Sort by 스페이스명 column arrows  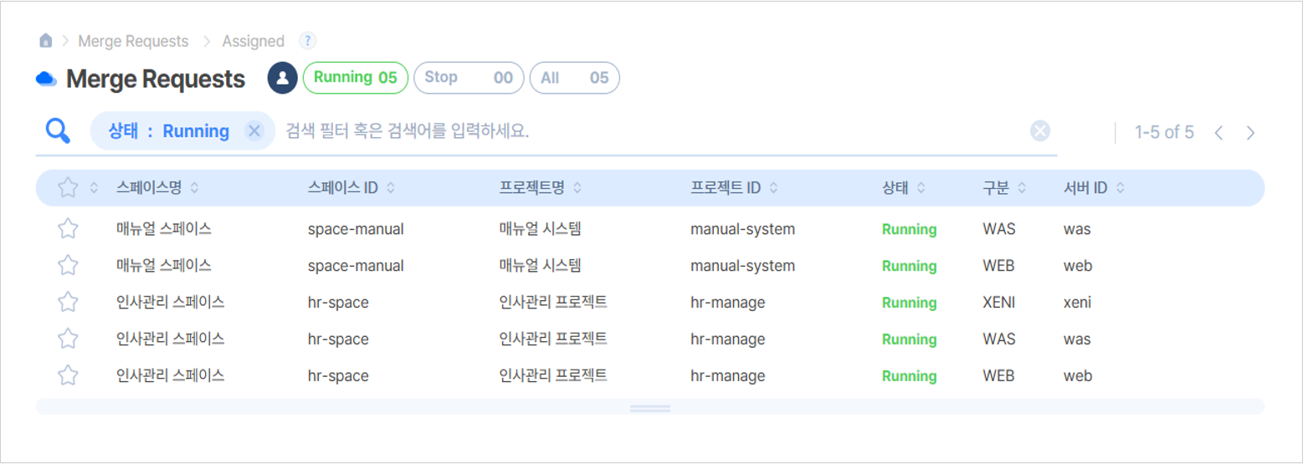195,188
